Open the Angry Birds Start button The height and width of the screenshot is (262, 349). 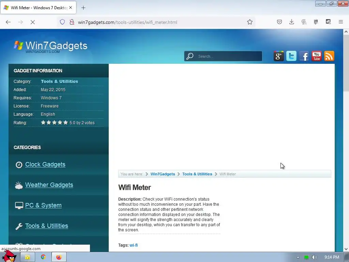point(9,257)
